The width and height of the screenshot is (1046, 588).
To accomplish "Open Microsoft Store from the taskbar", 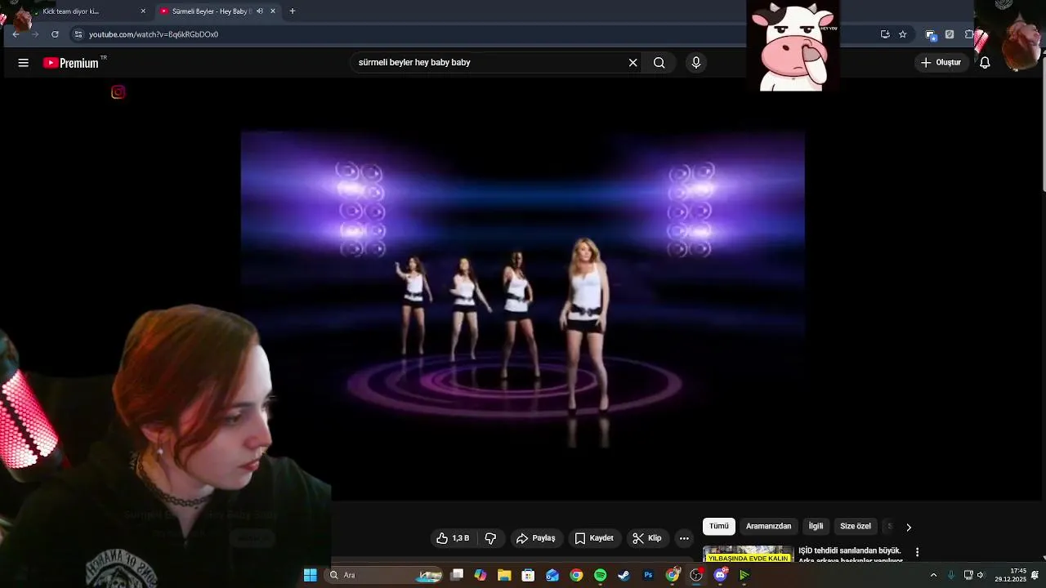I will coord(528,576).
